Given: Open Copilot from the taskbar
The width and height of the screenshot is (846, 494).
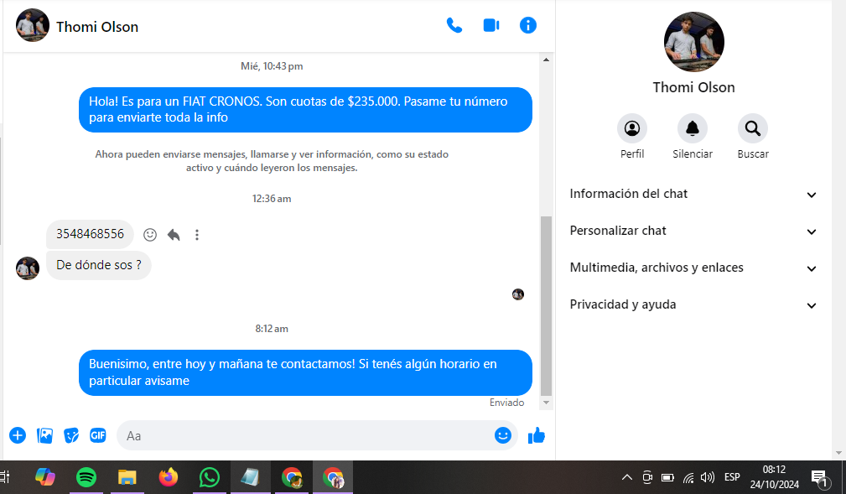Looking at the screenshot, I should coord(45,477).
